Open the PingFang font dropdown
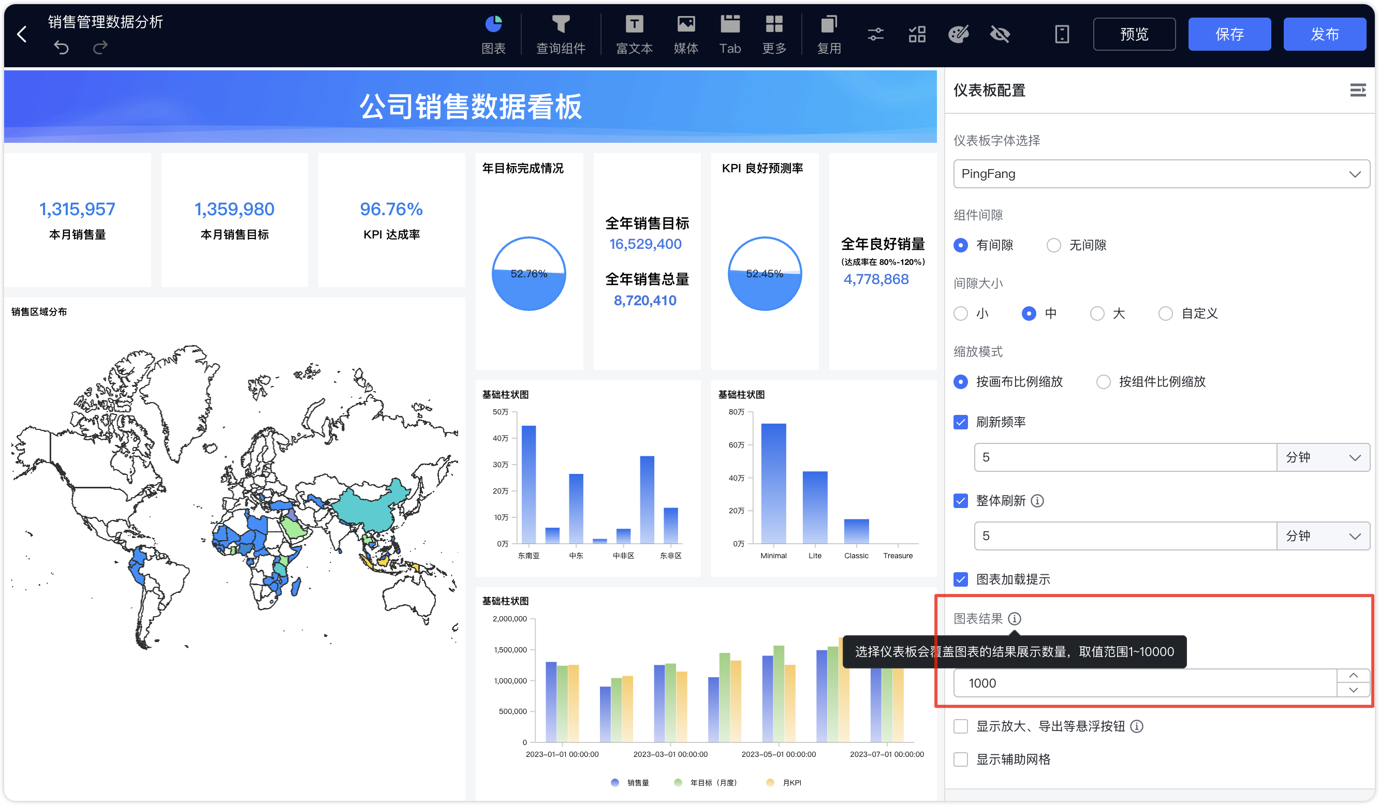This screenshot has height=805, width=1379. pyautogui.click(x=1161, y=174)
